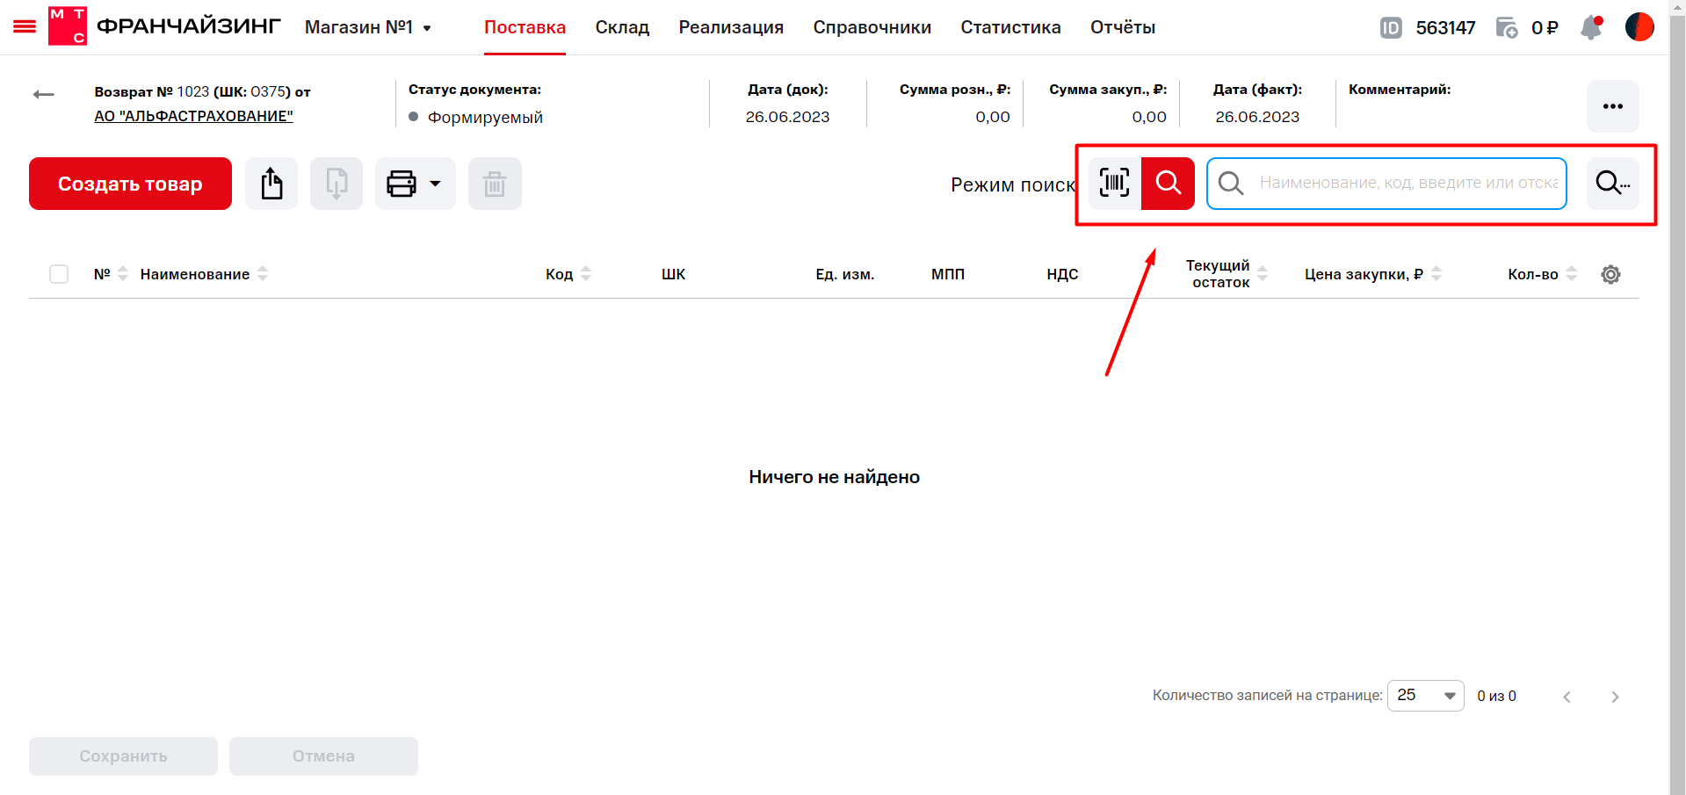Go to previous page arrow

tap(1567, 697)
